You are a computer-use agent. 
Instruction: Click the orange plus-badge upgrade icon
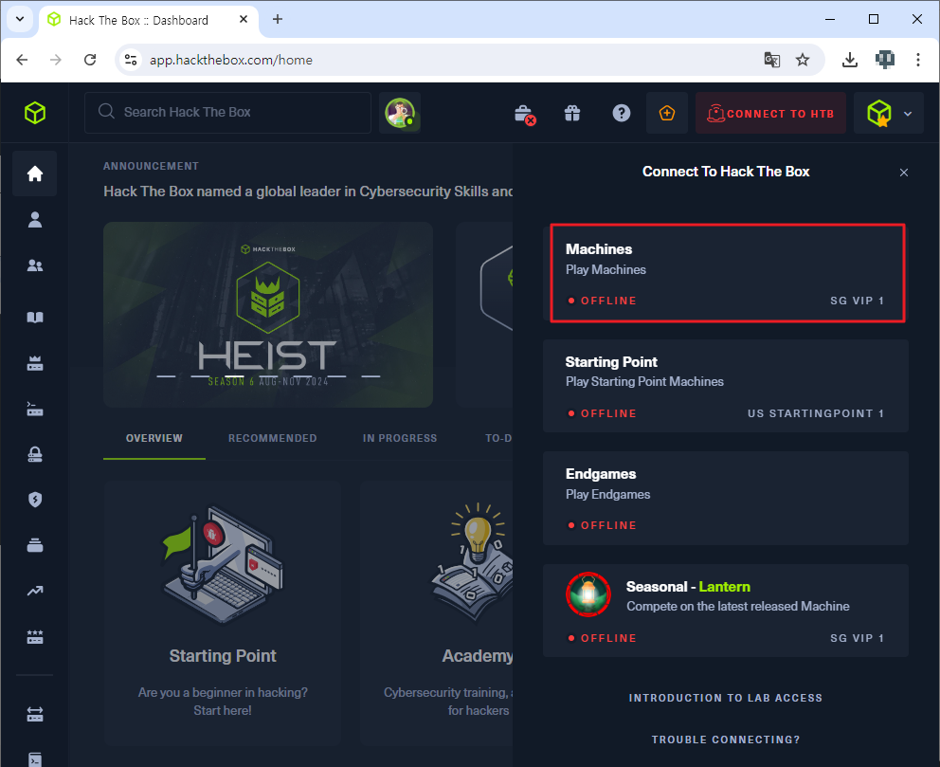[667, 113]
